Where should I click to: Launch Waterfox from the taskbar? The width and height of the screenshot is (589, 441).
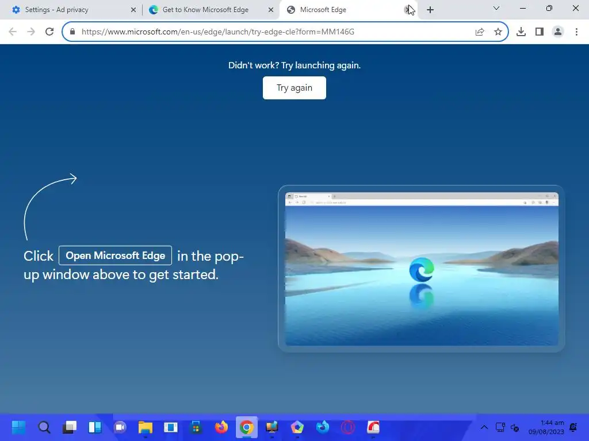click(x=322, y=427)
